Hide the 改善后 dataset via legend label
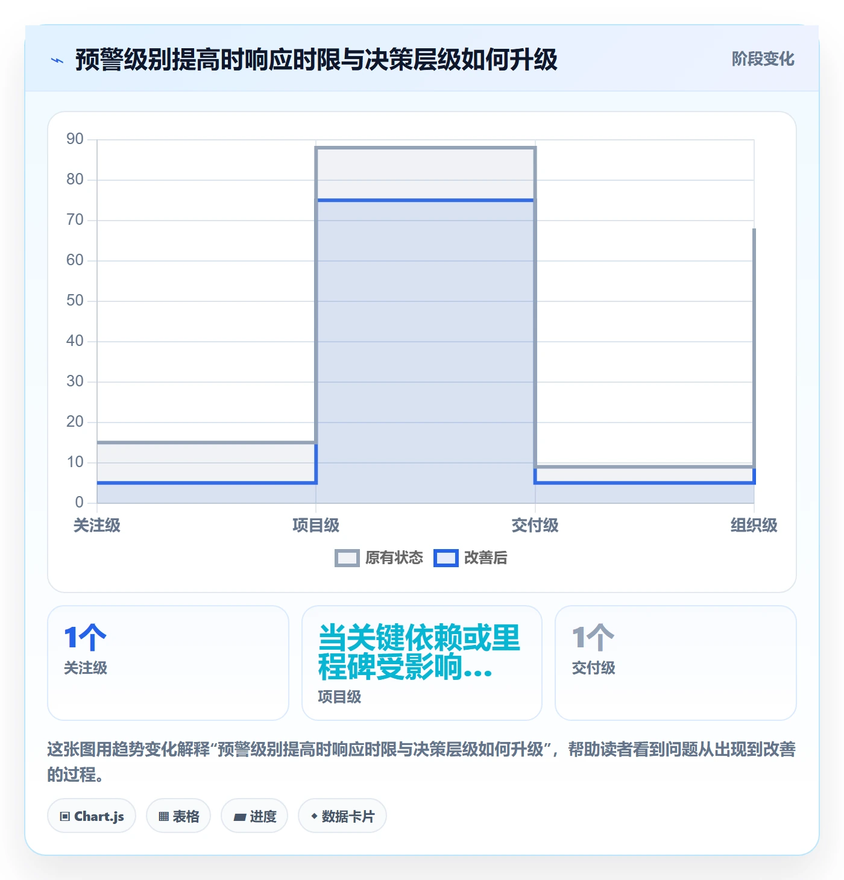The height and width of the screenshot is (880, 844). click(486, 558)
